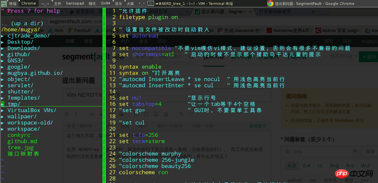This screenshot has height=183, width=378.
Task: Click the Chrome icon in the top taskbar
Action: [270, 3]
